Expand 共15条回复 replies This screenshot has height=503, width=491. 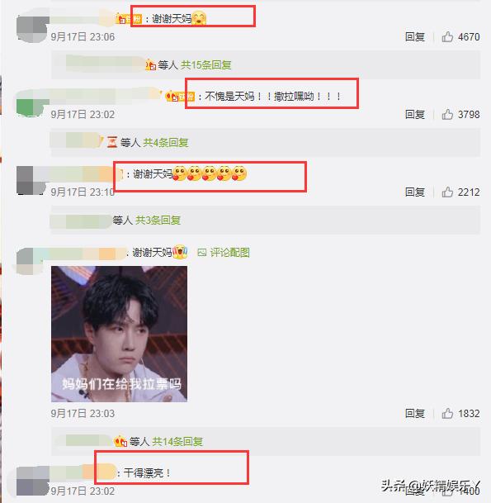tap(205, 65)
